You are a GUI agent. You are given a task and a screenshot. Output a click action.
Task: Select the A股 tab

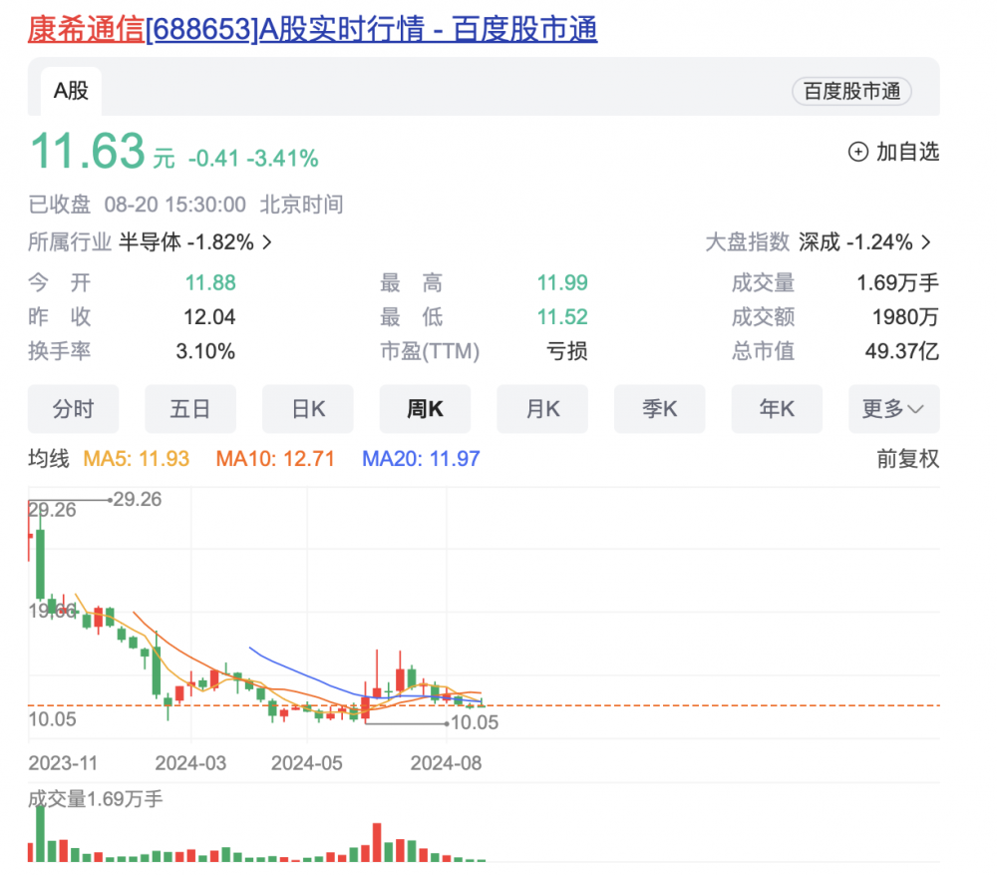pos(71,91)
